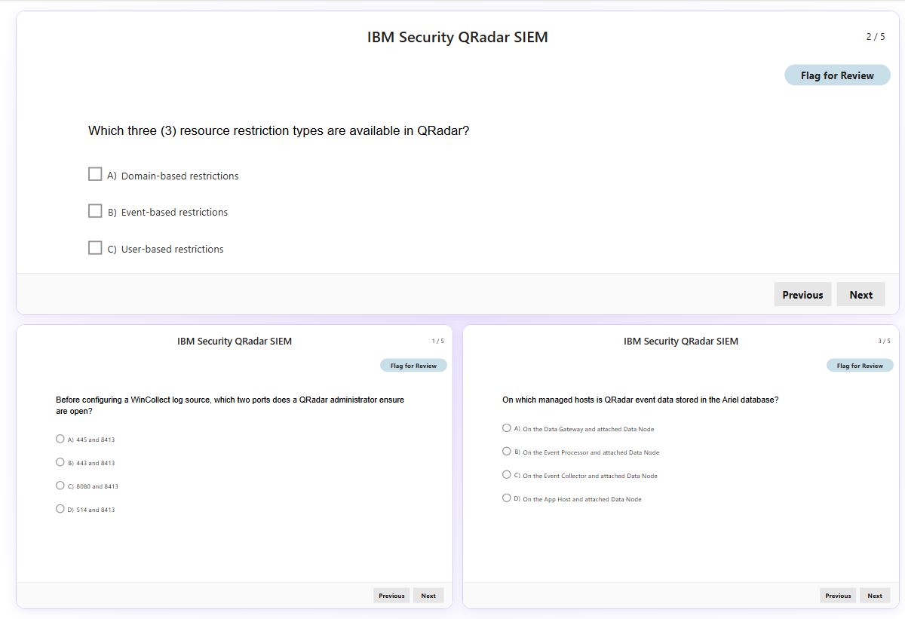Click the 2 / 5 page counter

pyautogui.click(x=876, y=37)
